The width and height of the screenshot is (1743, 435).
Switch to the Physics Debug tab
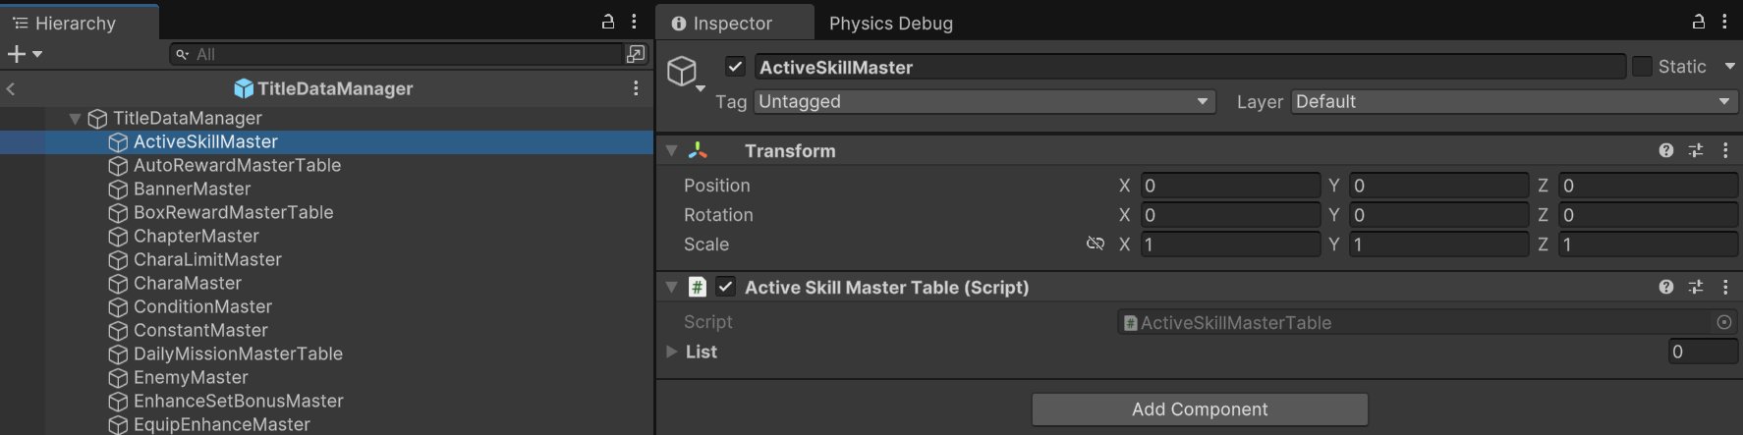[x=890, y=23]
